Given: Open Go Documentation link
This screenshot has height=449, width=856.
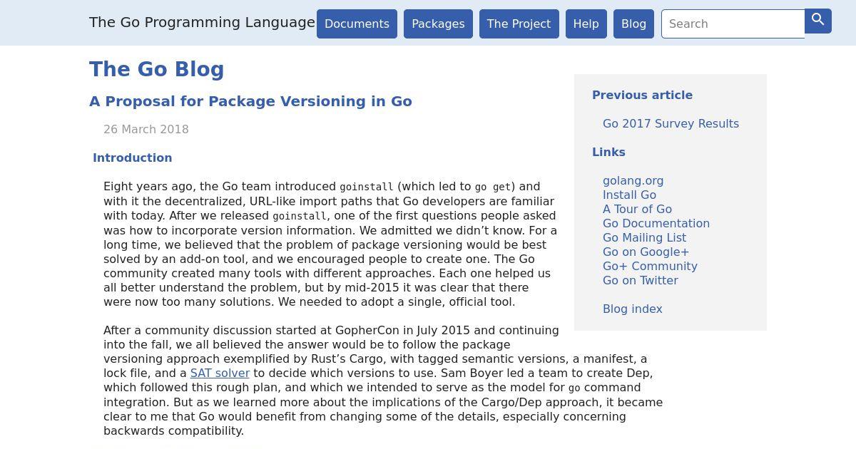Looking at the screenshot, I should pos(656,223).
